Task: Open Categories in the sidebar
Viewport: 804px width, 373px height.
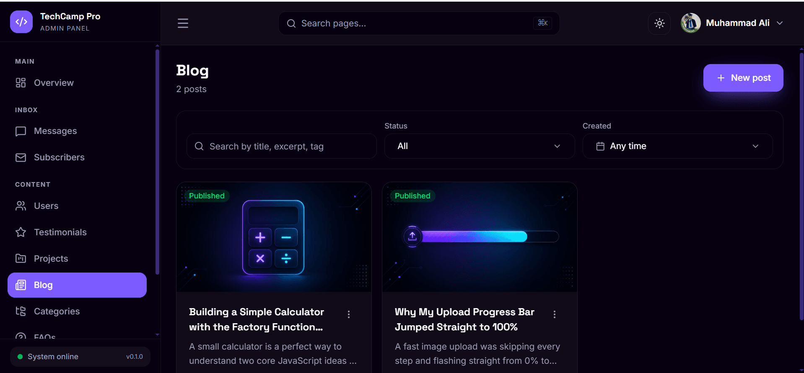Action: (77, 311)
